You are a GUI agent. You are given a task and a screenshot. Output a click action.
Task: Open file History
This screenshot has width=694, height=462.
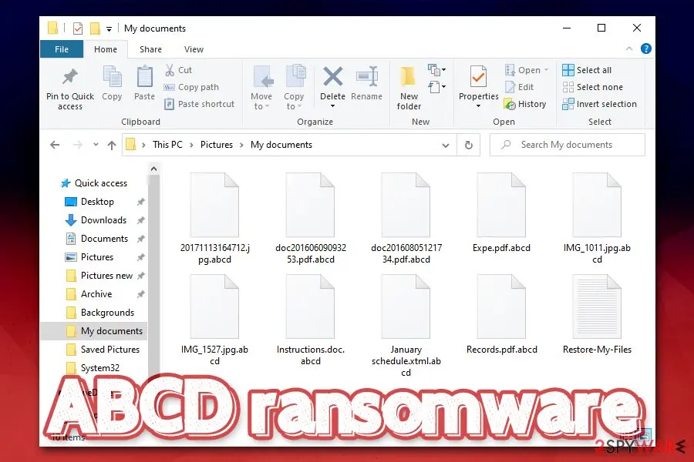pyautogui.click(x=525, y=105)
